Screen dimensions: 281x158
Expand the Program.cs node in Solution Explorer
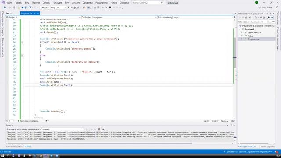click(242, 39)
